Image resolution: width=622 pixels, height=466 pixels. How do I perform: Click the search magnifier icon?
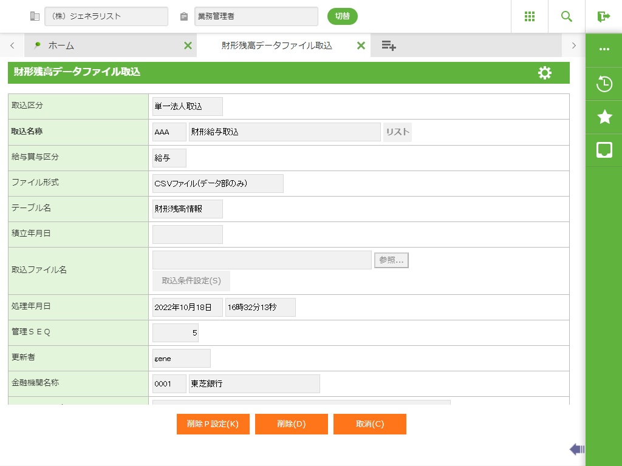point(567,16)
